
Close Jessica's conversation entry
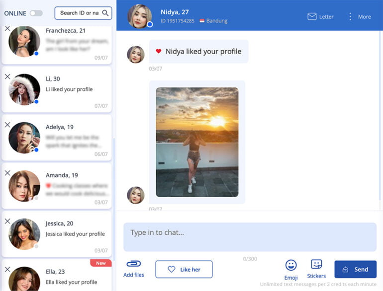point(7,221)
